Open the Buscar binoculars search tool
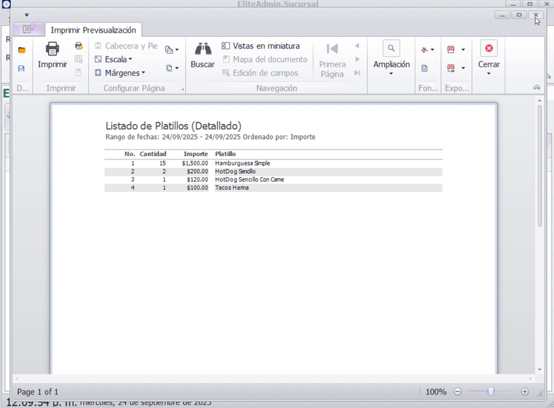This screenshot has height=408, width=554. [x=202, y=49]
